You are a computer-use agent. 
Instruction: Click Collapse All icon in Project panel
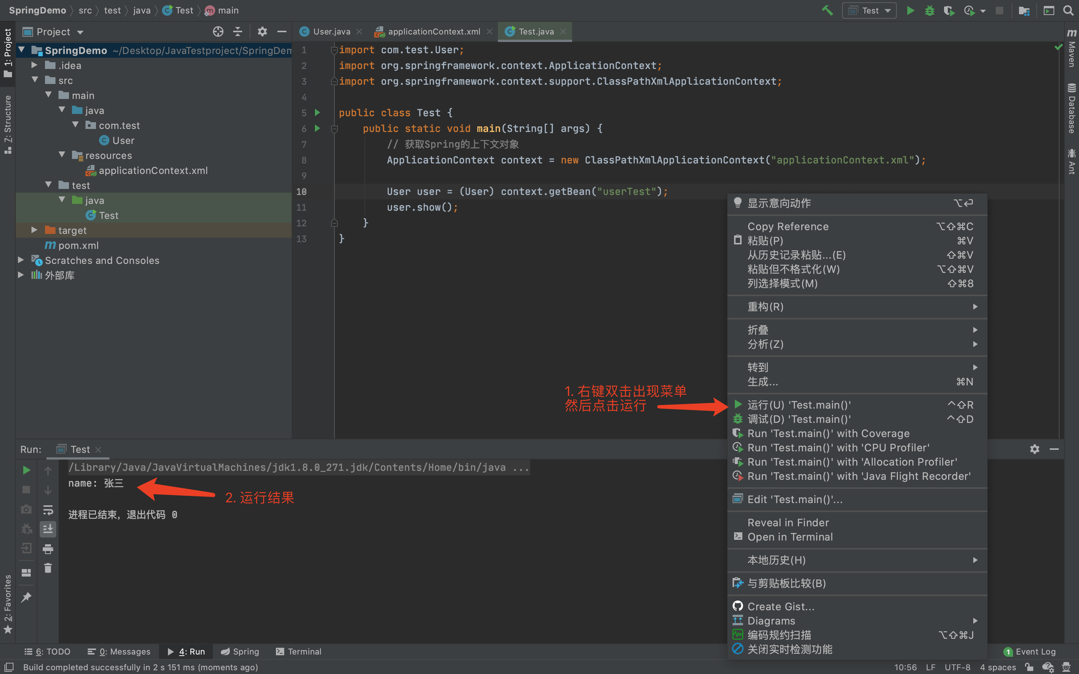(x=238, y=31)
